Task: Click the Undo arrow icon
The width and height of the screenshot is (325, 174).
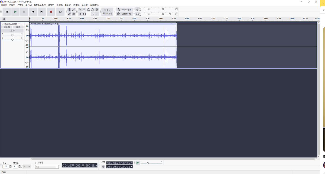Action: (93, 14)
